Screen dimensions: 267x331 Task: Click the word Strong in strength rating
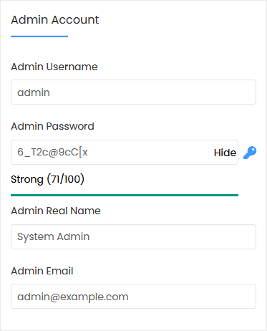(x=27, y=180)
